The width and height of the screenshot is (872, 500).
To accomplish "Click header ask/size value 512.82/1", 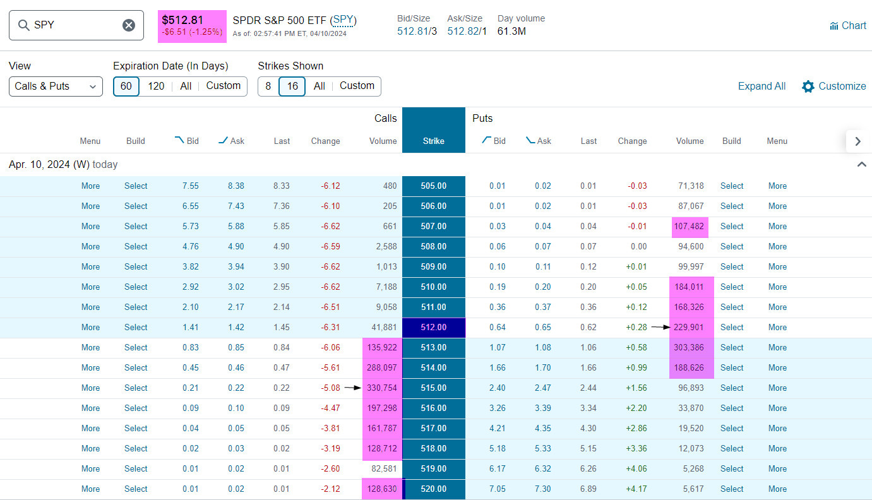I will pos(467,31).
